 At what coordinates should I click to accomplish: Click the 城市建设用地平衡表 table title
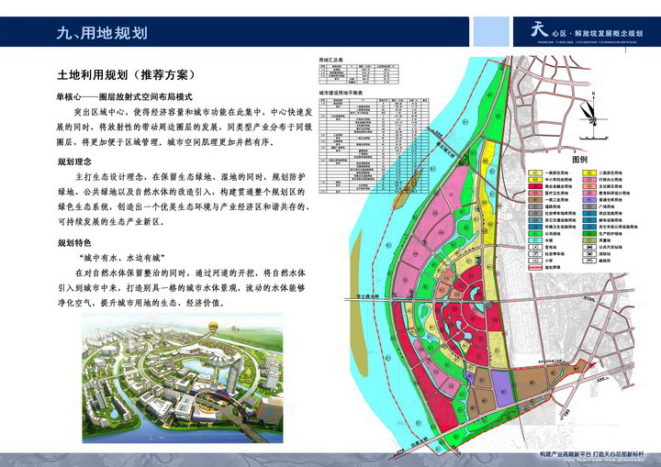[341, 93]
